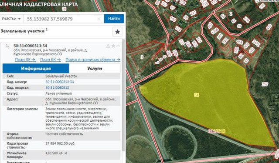Screen dimensions: 279x163
Task: Collapse result 1 with the chevron
Action: point(118,46)
